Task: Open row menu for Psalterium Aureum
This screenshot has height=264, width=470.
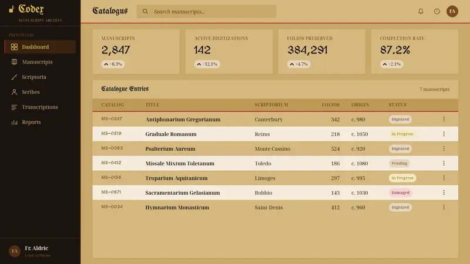Action: [x=444, y=148]
